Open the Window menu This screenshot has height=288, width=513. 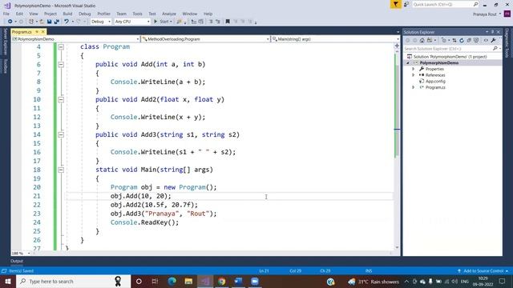coord(190,14)
